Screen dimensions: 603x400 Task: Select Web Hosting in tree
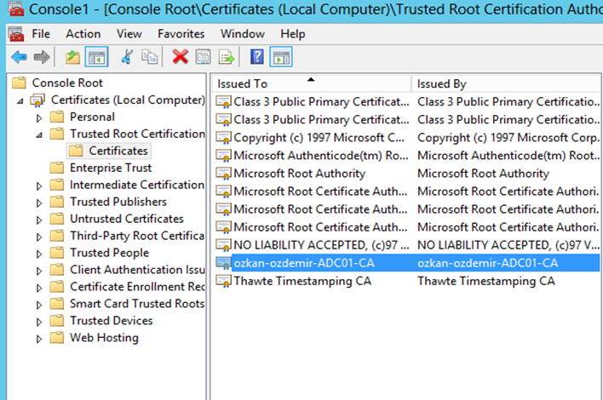tap(104, 337)
